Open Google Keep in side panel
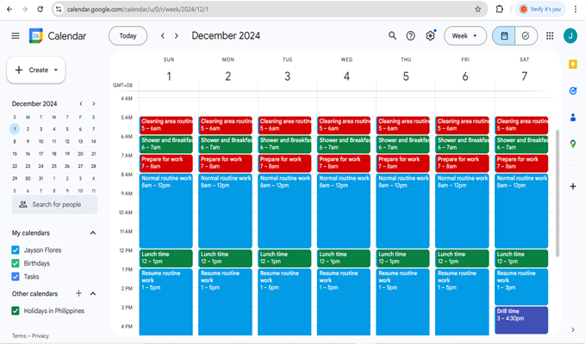This screenshot has width=585, height=344. 573,64
